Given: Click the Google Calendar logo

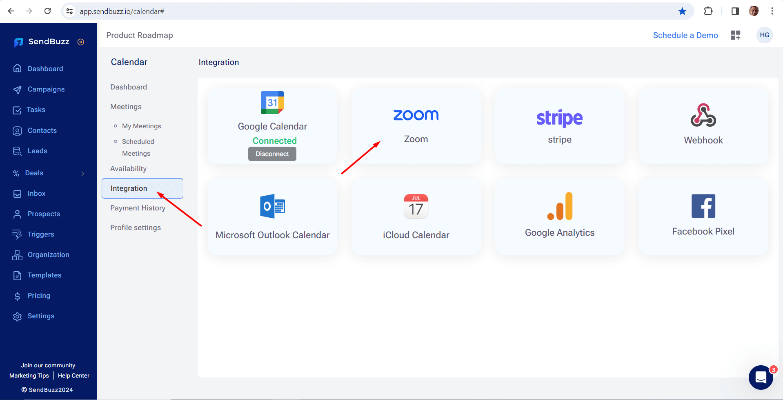Looking at the screenshot, I should pos(272,103).
